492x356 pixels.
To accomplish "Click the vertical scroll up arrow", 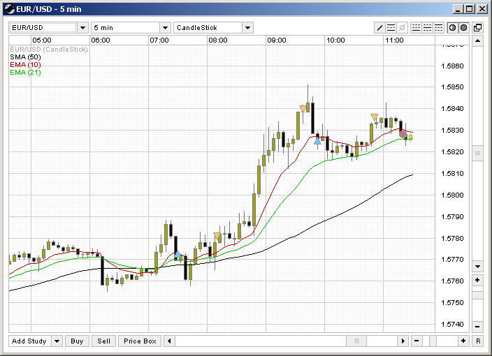I will pos(477,40).
